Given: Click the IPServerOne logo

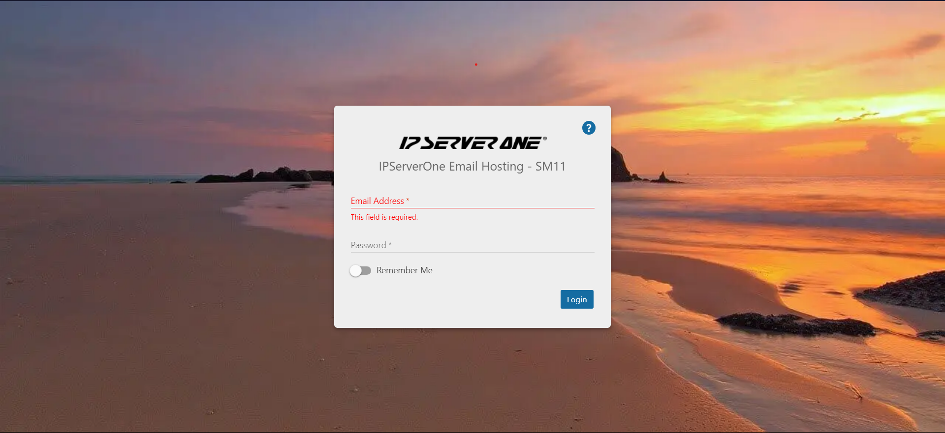Looking at the screenshot, I should [x=472, y=143].
